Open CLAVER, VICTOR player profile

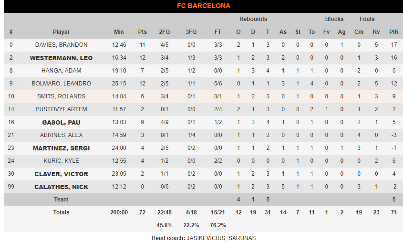pos(61,174)
